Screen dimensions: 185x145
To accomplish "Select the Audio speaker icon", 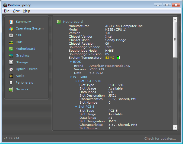I will coord(11,76).
